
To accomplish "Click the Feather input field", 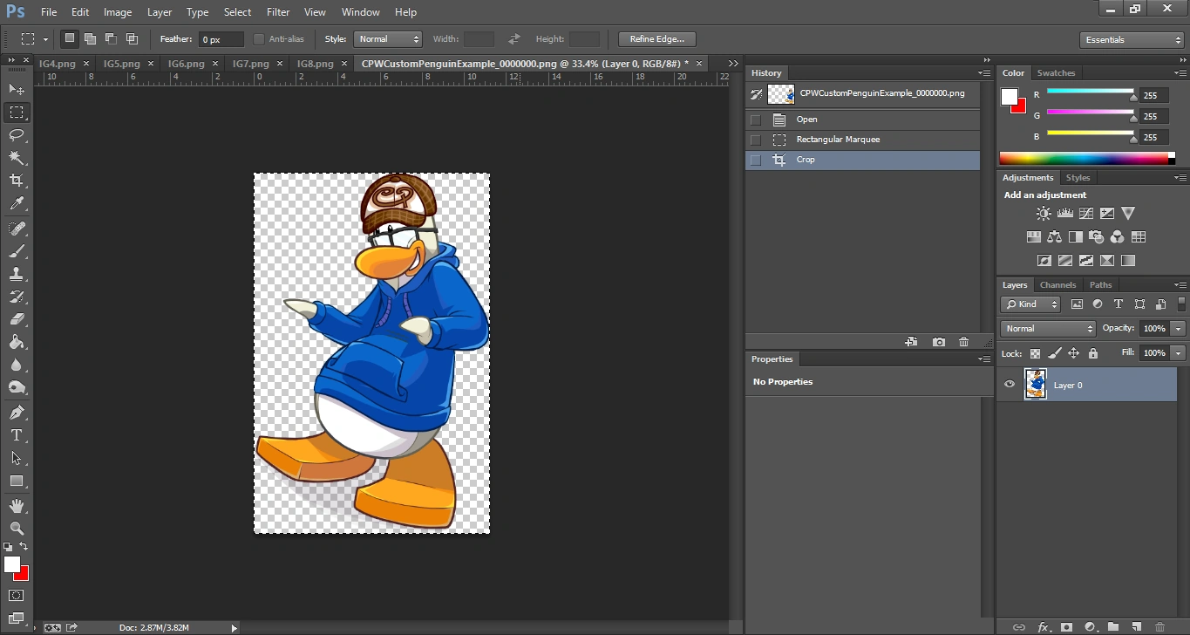I will pos(221,39).
